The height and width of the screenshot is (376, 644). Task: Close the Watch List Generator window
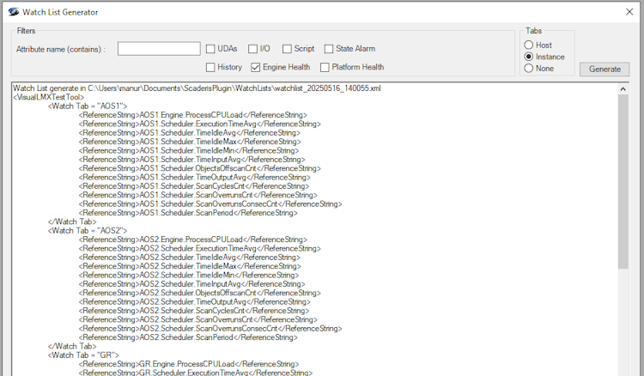[628, 12]
